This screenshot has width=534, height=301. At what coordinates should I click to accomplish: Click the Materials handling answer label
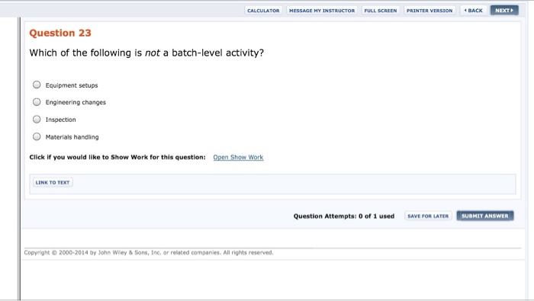pos(72,137)
